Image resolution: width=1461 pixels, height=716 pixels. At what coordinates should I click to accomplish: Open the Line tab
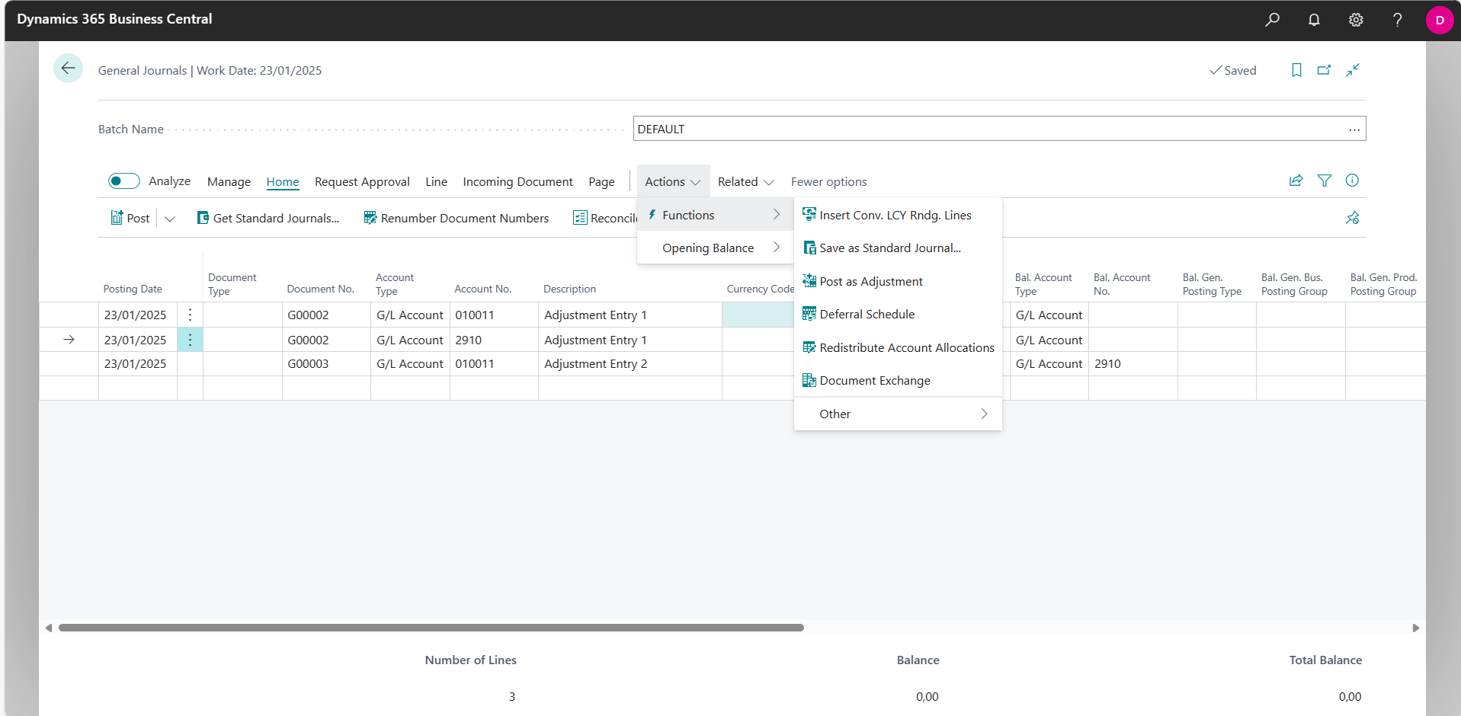click(x=436, y=181)
